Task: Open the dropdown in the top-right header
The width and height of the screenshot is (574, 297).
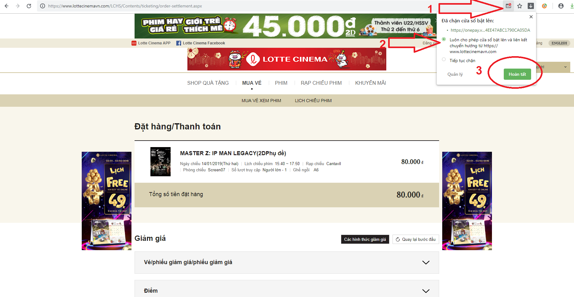Action: click(x=565, y=67)
